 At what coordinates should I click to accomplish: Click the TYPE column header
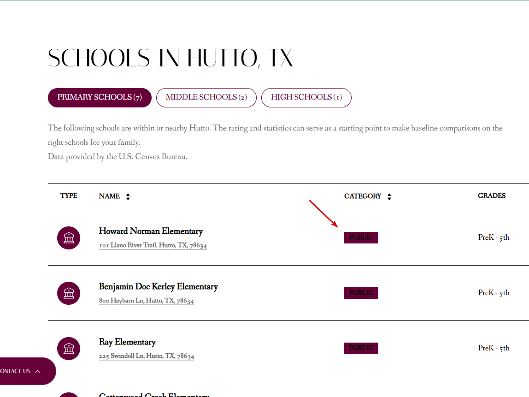(x=69, y=196)
